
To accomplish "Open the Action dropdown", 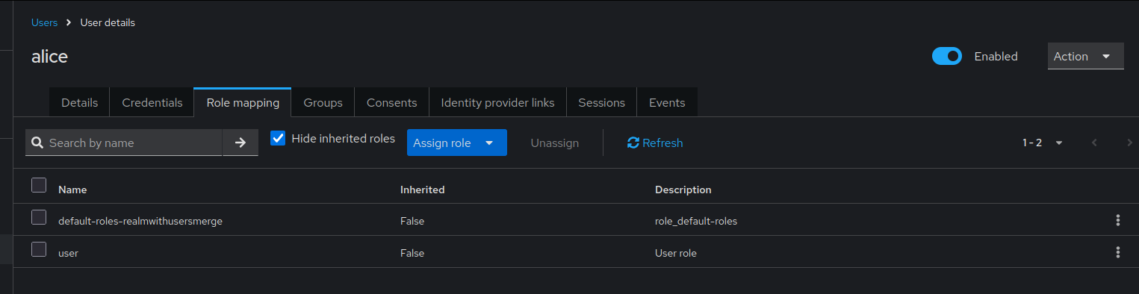I will (1085, 56).
